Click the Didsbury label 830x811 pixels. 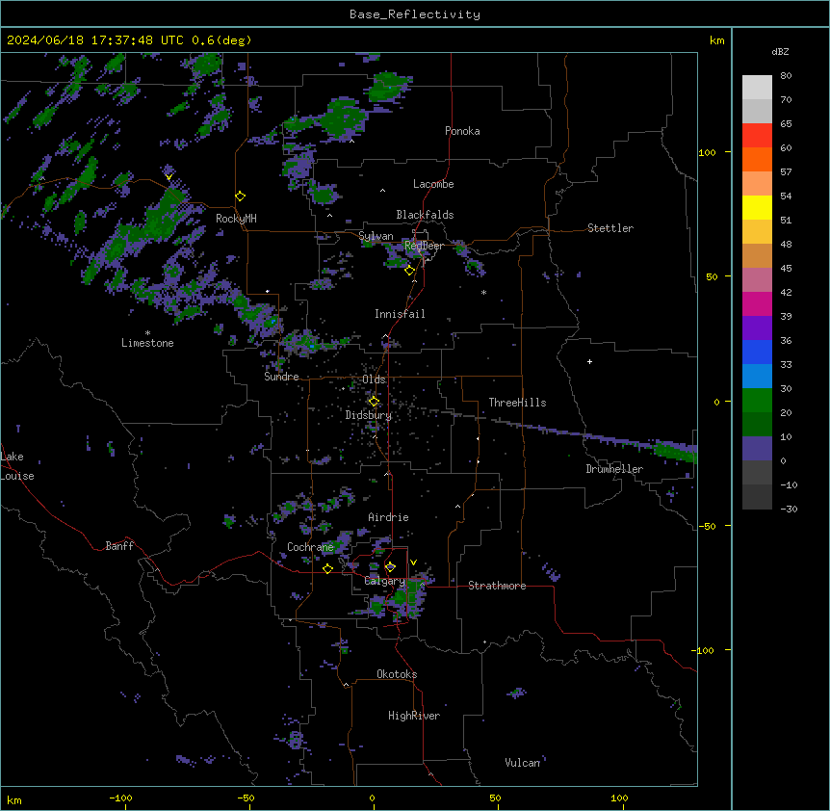click(x=369, y=415)
